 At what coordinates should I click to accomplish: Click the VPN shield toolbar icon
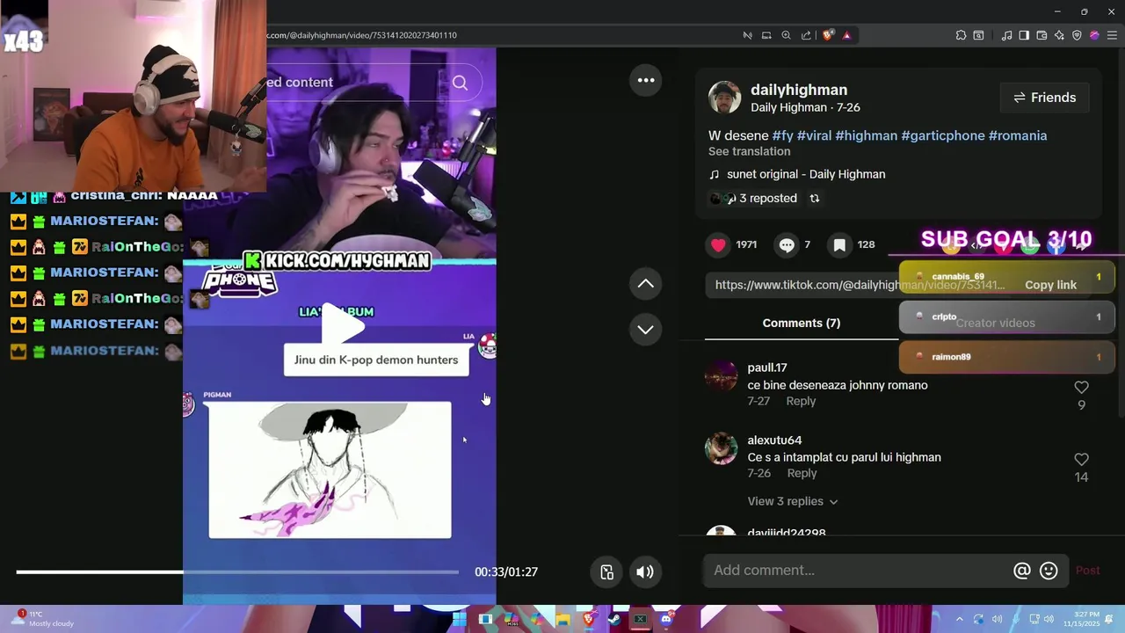click(1077, 35)
